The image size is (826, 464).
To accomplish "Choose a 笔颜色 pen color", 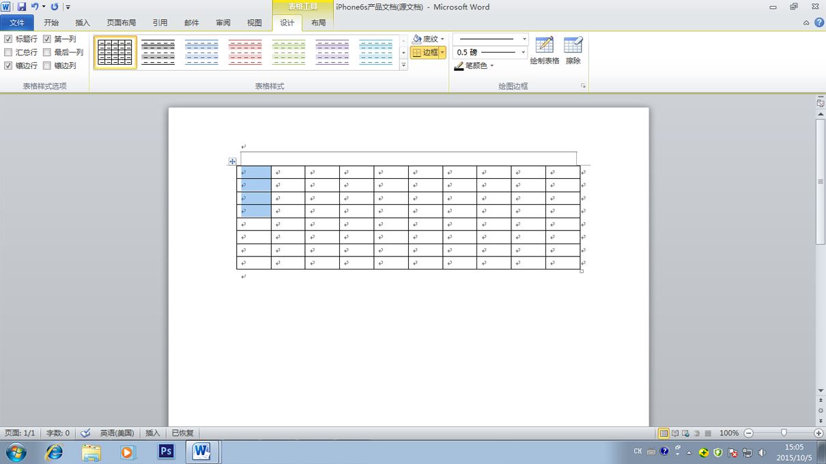I will (x=473, y=66).
